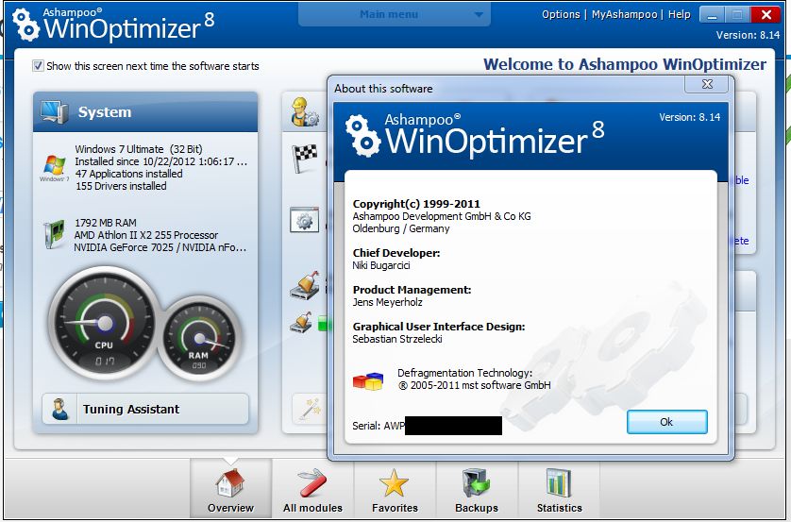Screen dimensions: 791x522
Task: Click 'Sebastian Strzelecki' name
Action: coord(397,339)
